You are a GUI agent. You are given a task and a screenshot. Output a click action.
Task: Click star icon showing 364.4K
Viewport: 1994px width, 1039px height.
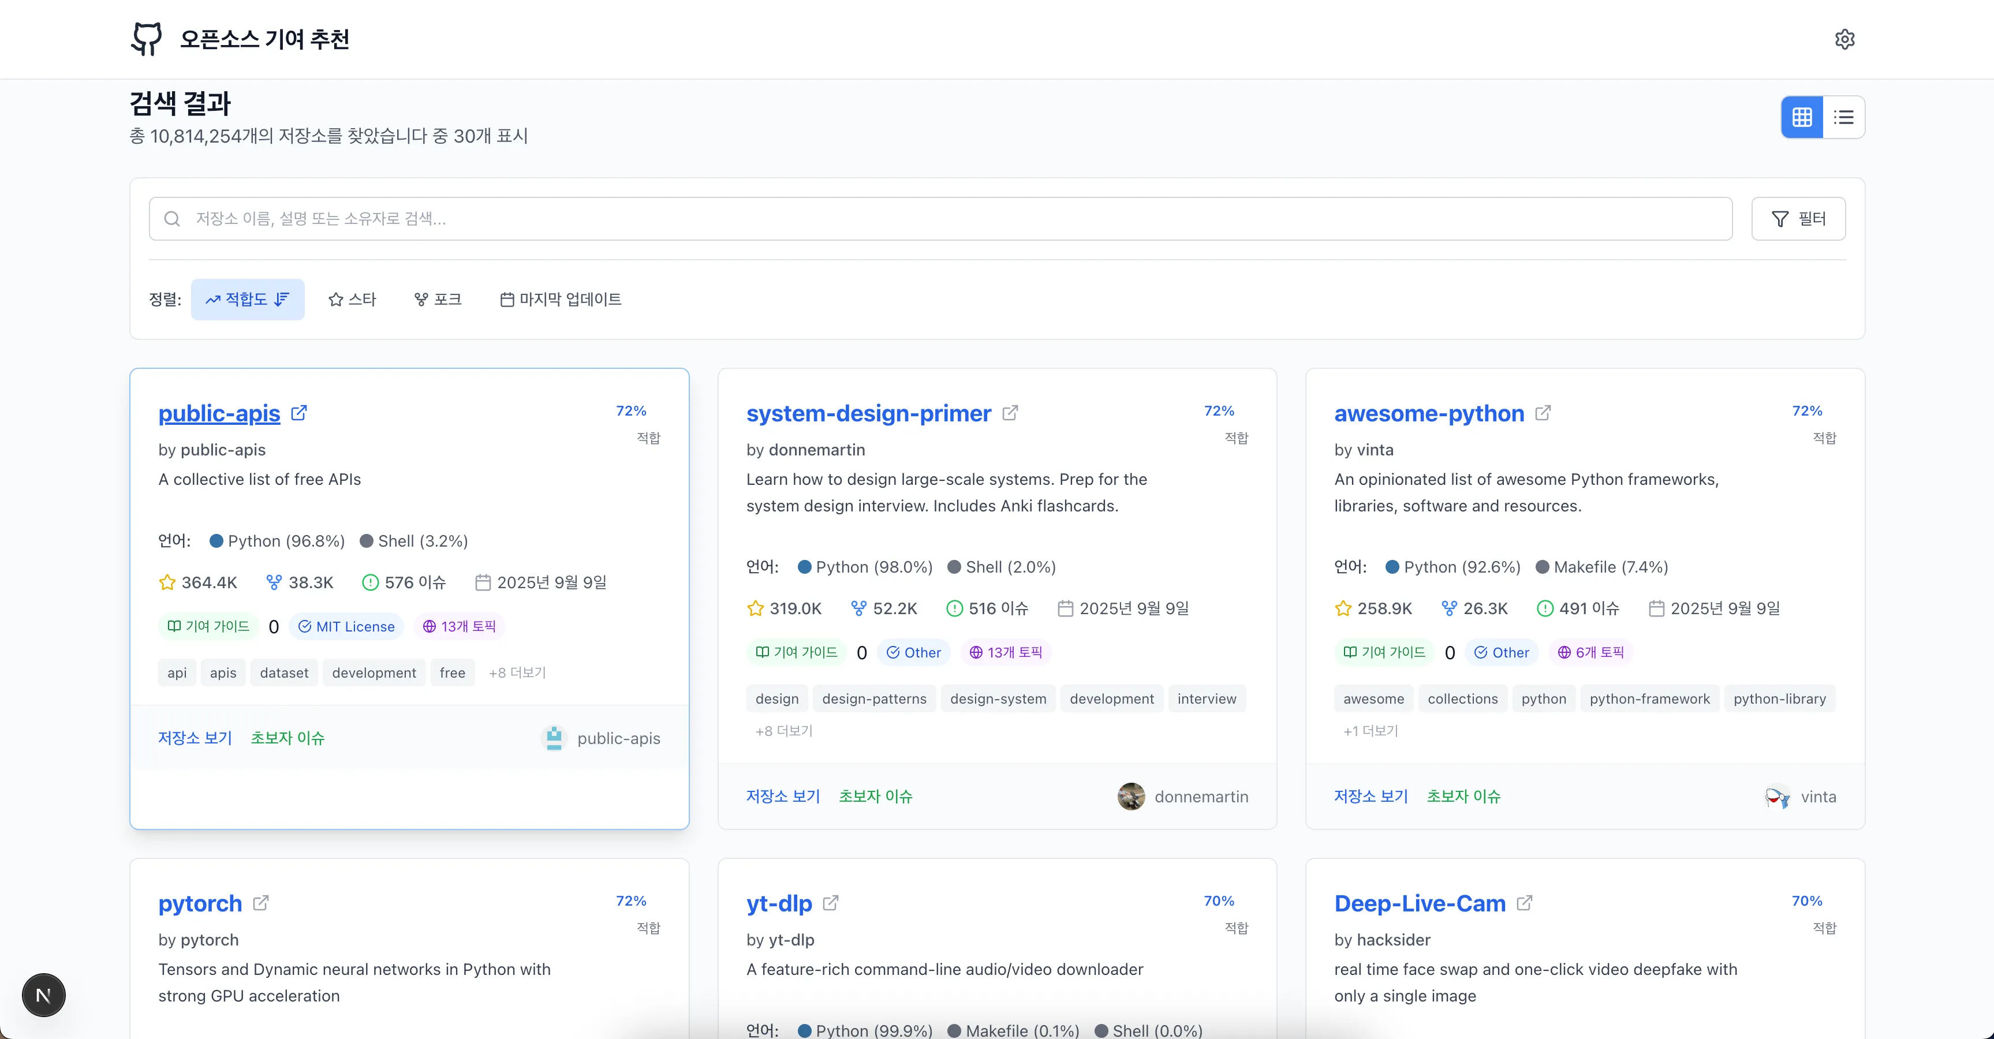click(x=167, y=582)
